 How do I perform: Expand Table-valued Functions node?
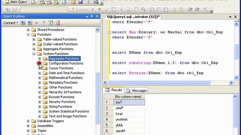coord(34,39)
